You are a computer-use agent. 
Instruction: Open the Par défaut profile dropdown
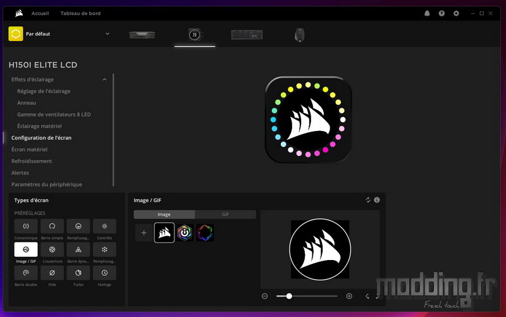(108, 34)
